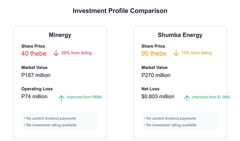Select the Investment Profile Comparison title
This screenshot has height=141, width=240.
coord(120,11)
